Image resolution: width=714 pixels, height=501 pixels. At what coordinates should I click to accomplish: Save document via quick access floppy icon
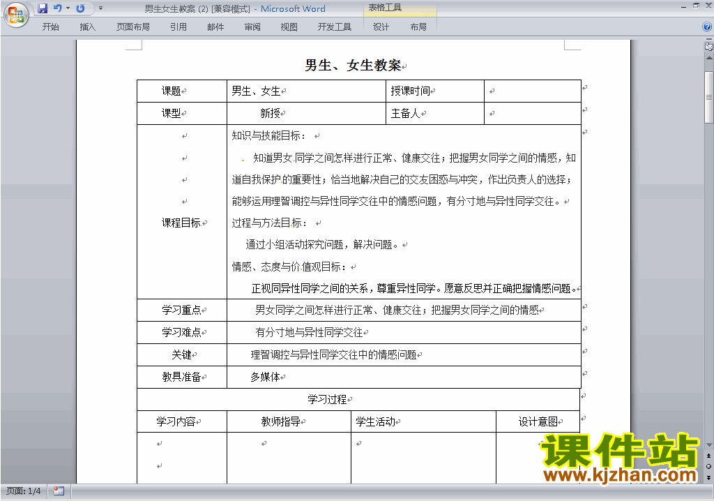pyautogui.click(x=43, y=8)
